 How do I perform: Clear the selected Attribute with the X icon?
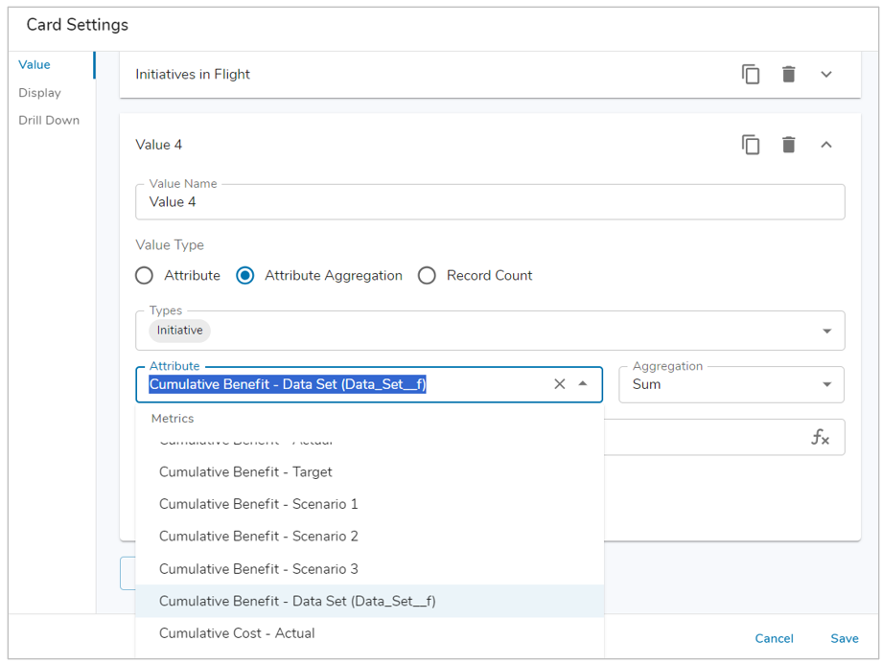coord(559,383)
